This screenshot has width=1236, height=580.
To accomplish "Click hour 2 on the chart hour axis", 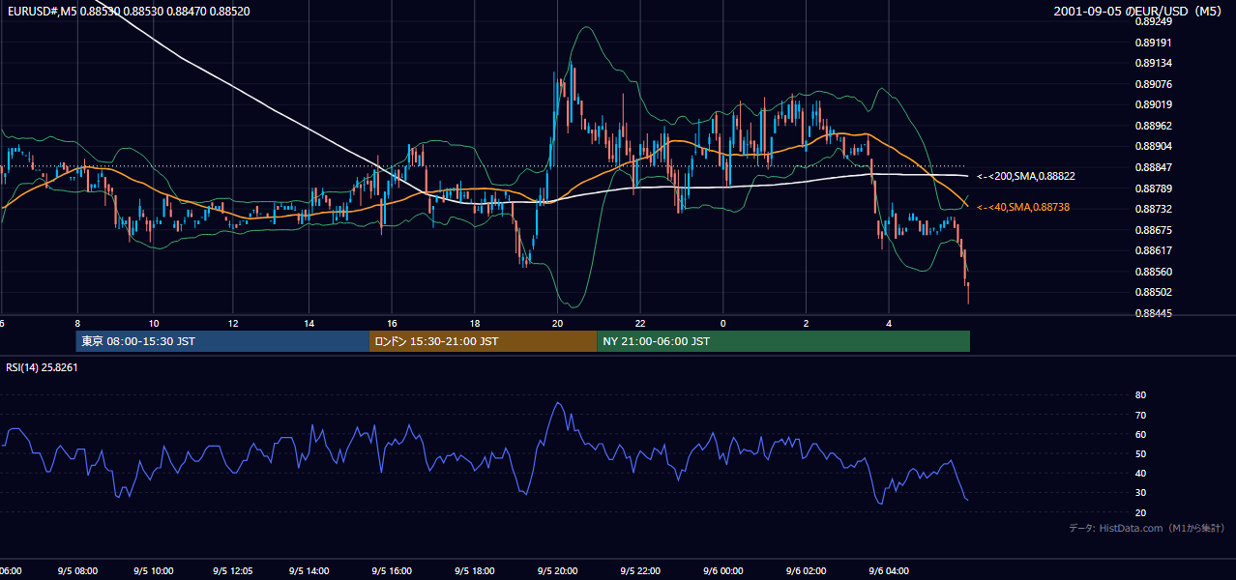I will (x=806, y=323).
